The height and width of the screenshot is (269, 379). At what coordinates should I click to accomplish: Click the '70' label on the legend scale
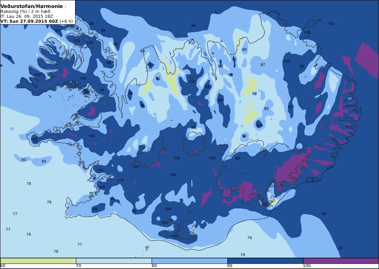pos(78,266)
